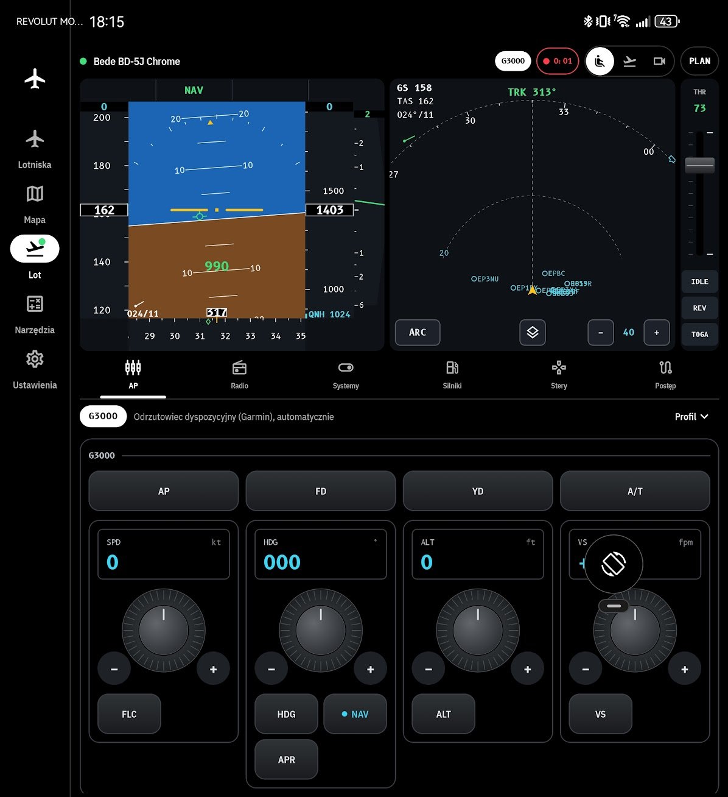Click the EP3NU waypoint on the map
Screen dimensions: 728x797
click(485, 278)
